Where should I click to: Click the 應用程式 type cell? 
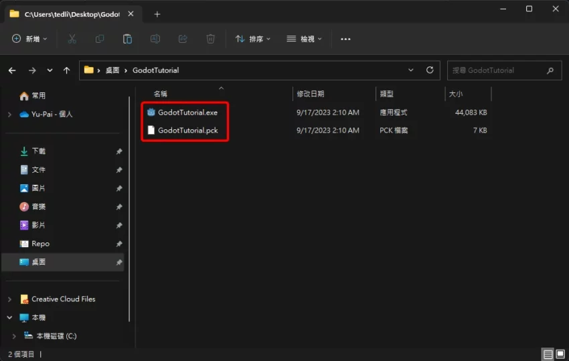394,113
